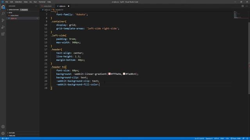Click the VS Code logo in title bar
Viewport: 250px width, 140px height.
pos(3,2)
